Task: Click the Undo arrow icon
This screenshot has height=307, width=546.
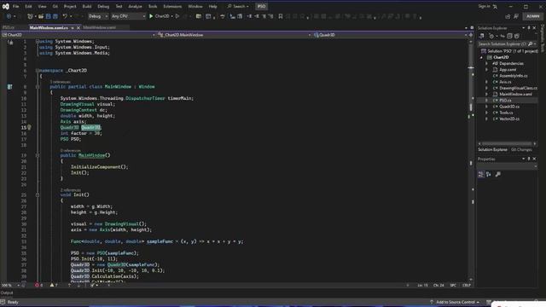Action: pyautogui.click(x=65, y=16)
